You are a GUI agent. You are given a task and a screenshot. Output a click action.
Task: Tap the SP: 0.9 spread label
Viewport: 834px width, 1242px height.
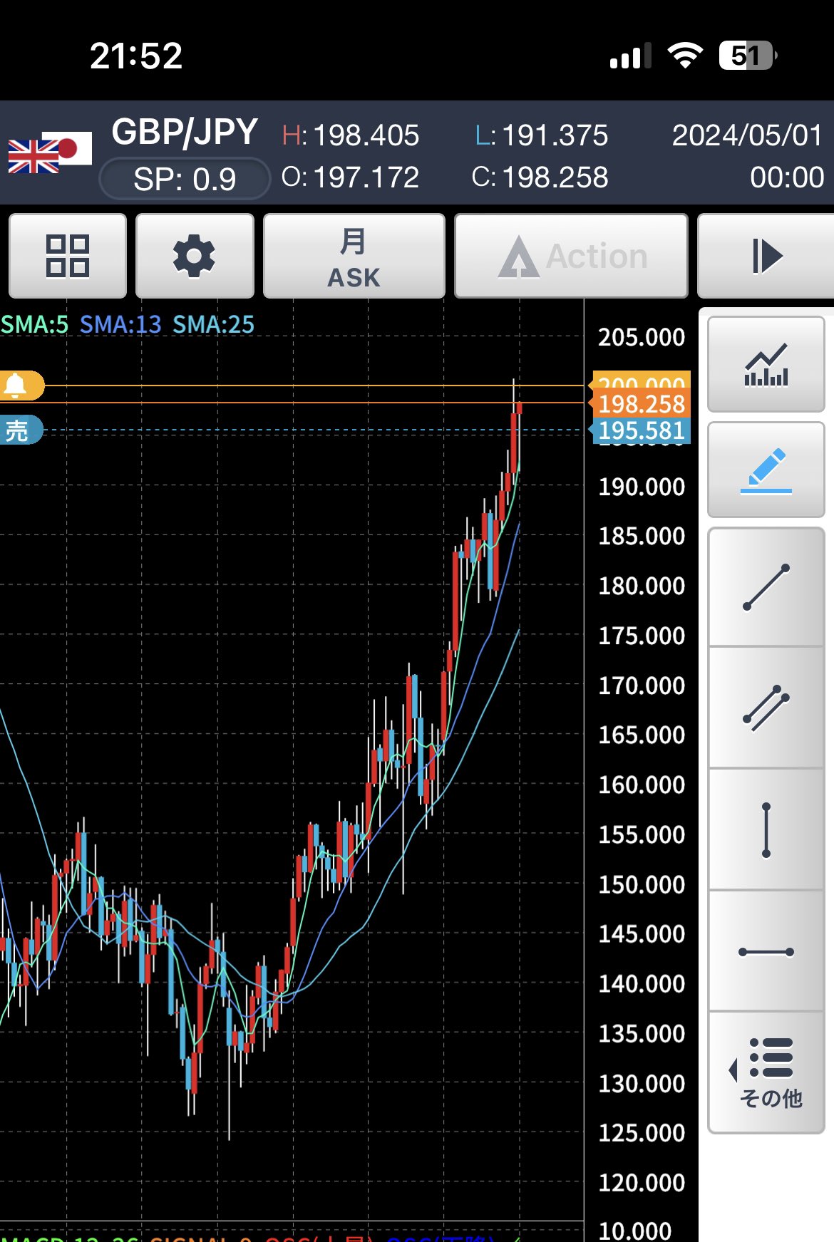coord(185,179)
